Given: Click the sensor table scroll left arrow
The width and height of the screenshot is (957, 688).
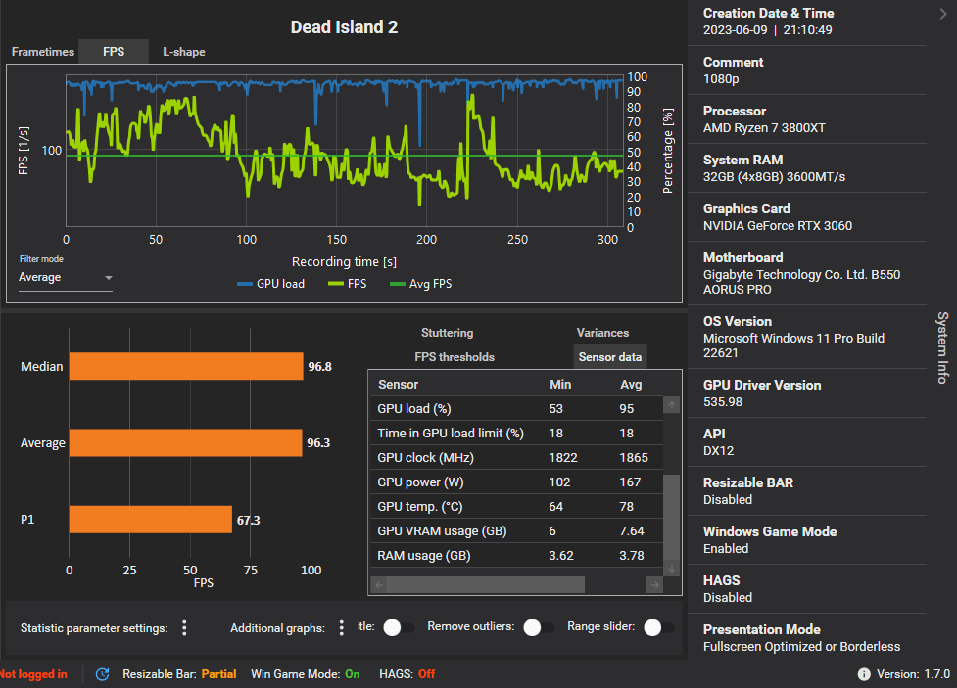Looking at the screenshot, I should click(379, 585).
